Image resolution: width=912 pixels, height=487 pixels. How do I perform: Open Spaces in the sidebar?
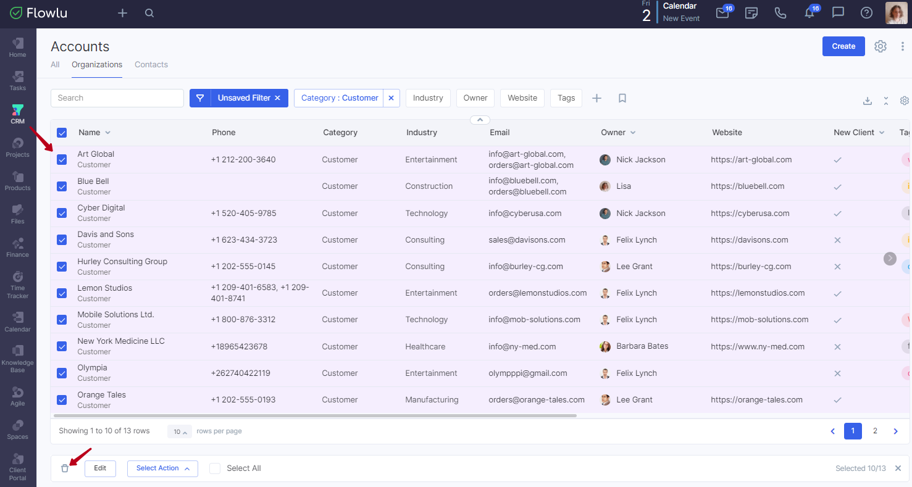point(18,430)
